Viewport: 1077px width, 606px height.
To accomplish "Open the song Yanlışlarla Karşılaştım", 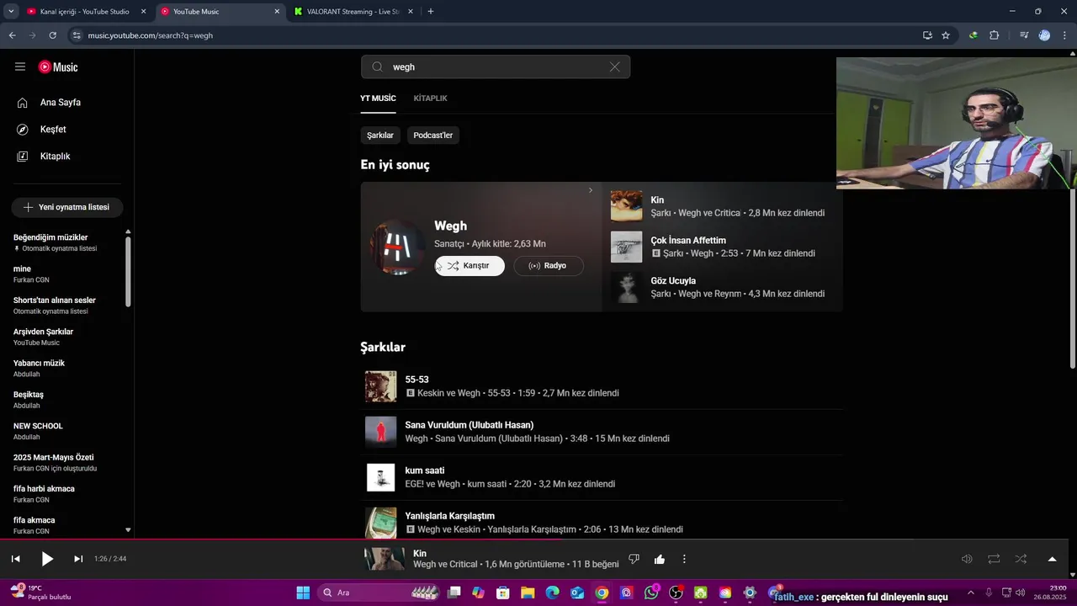I will coord(450,516).
